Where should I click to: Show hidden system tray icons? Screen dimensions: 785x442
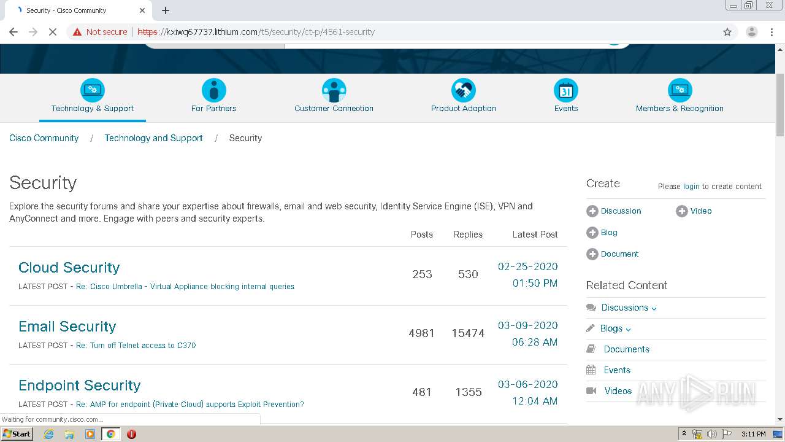click(684, 434)
